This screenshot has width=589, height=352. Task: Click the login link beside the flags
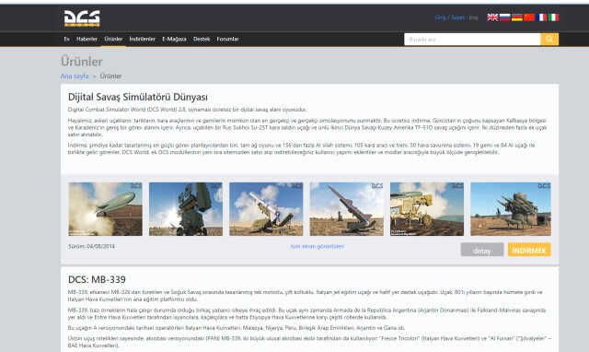tap(440, 18)
